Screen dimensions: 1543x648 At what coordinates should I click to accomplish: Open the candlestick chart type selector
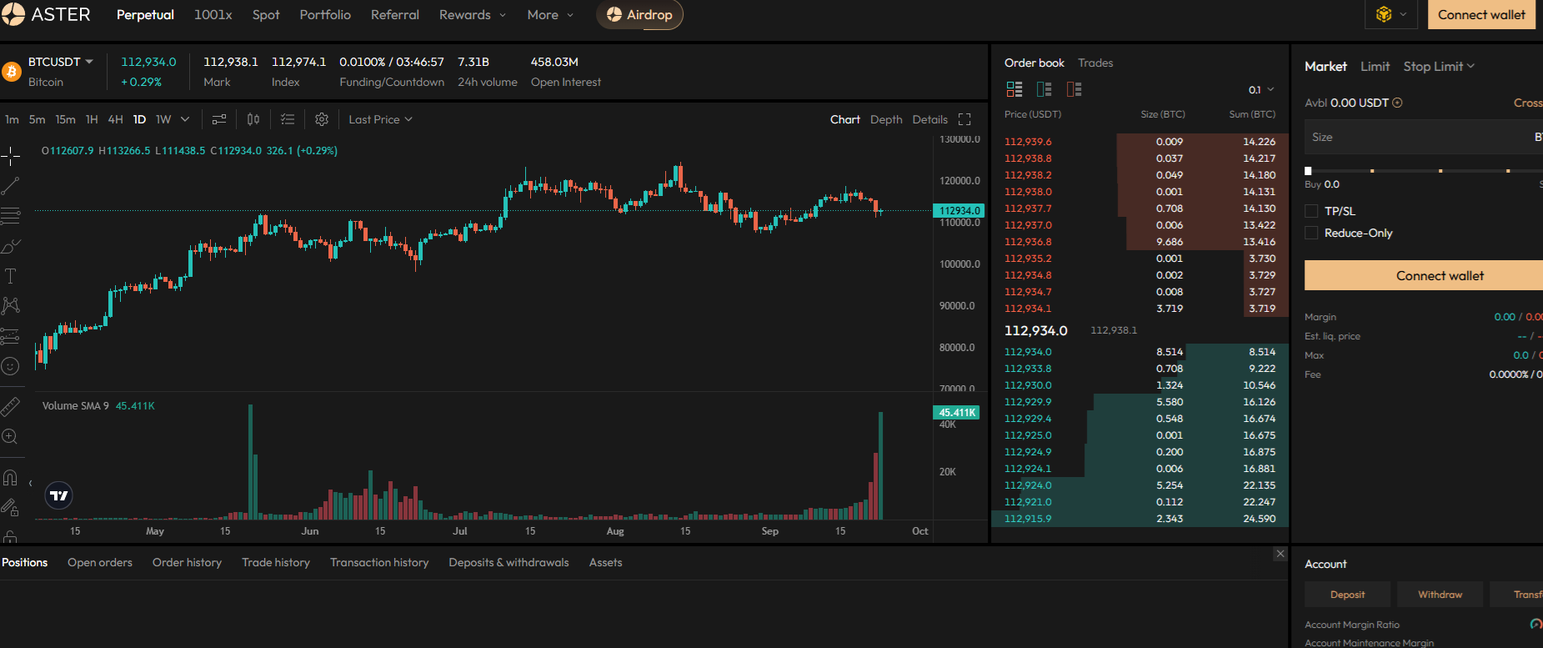(253, 119)
